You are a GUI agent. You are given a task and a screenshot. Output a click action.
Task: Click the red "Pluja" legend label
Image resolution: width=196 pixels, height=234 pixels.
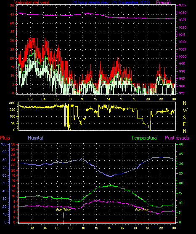point(5,138)
